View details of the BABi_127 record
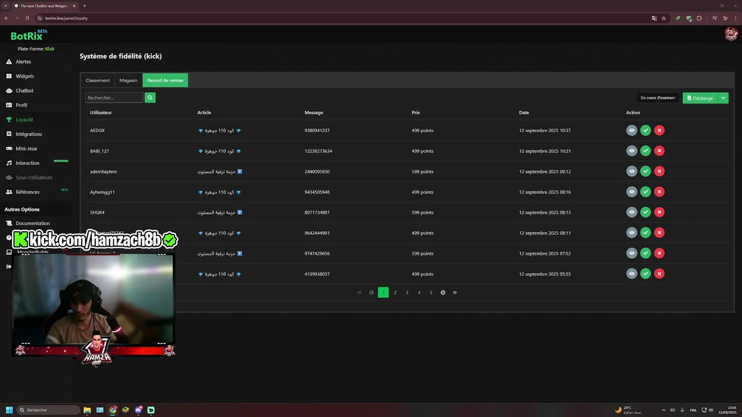The image size is (742, 417). click(631, 151)
